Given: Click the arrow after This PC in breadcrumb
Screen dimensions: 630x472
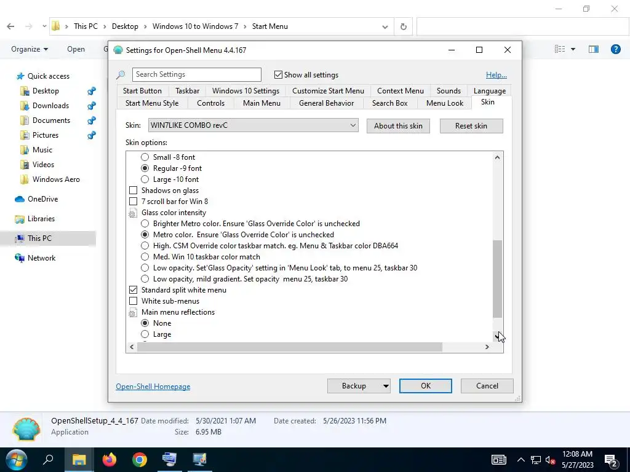Looking at the screenshot, I should tap(105, 26).
